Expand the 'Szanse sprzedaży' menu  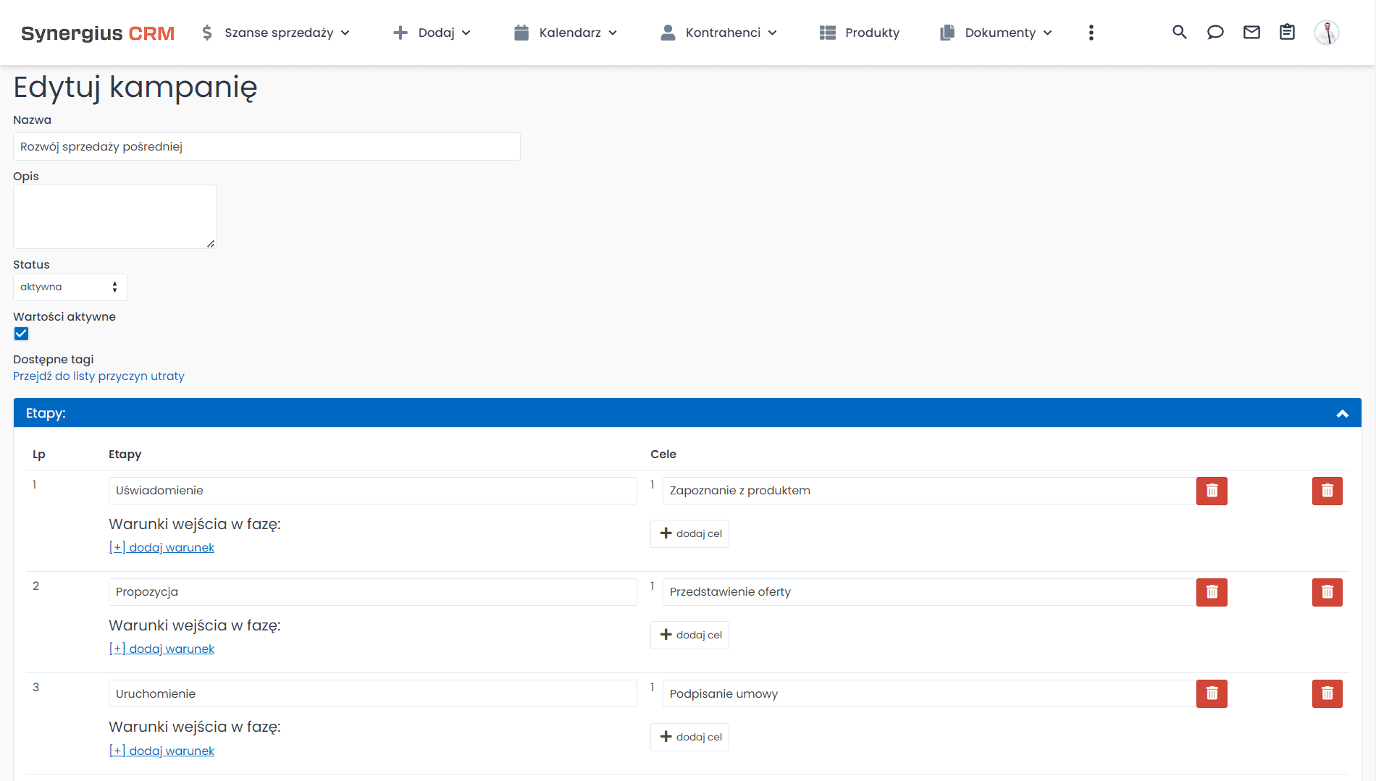[276, 33]
